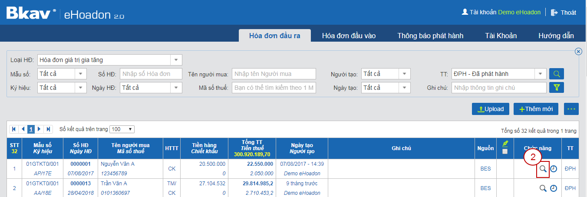View invoice 0000013 with magnifier icon

(x=543, y=188)
